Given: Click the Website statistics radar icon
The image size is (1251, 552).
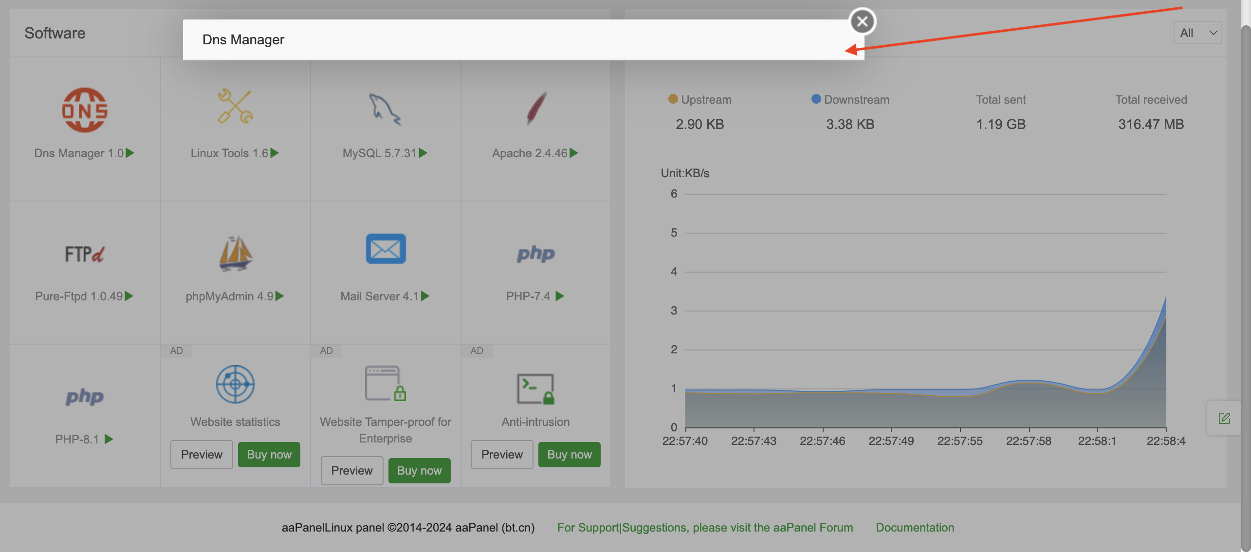Looking at the screenshot, I should (x=235, y=384).
